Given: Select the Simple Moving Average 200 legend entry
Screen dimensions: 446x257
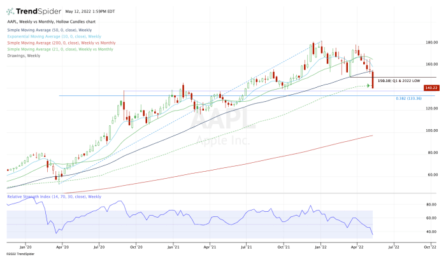Looking at the screenshot, I should pyautogui.click(x=61, y=43).
